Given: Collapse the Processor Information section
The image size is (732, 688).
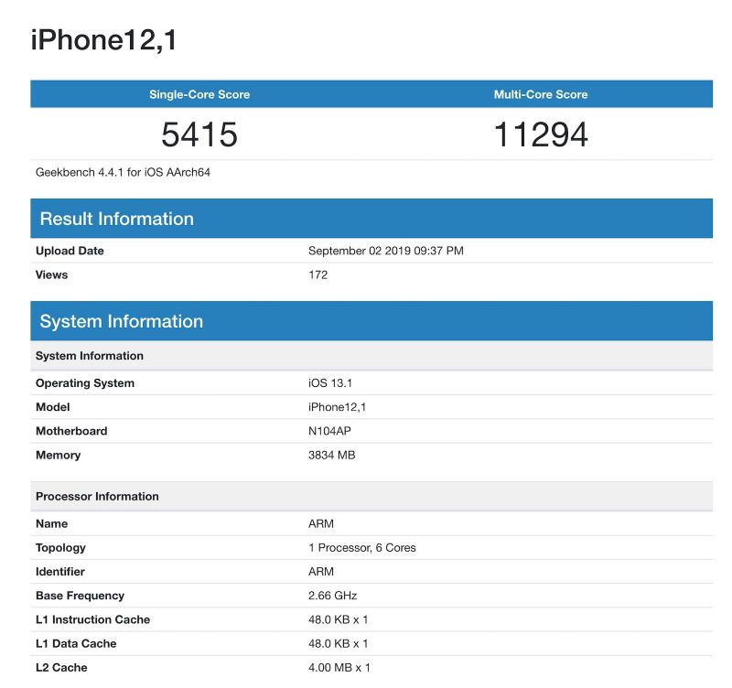Looking at the screenshot, I should [98, 496].
